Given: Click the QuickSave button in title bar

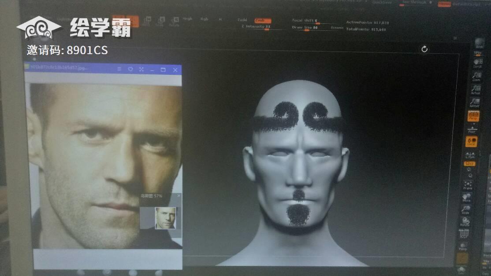Looking at the screenshot, I should (x=382, y=2).
